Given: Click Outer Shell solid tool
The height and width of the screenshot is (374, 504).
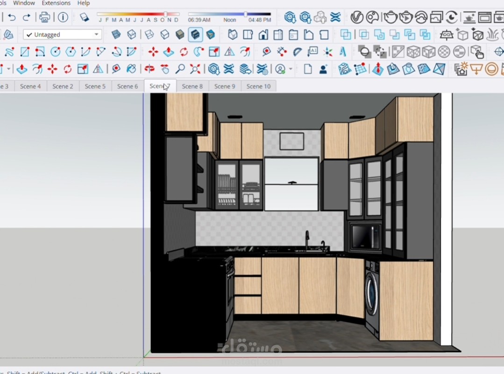Looking at the screenshot, I should [346, 35].
